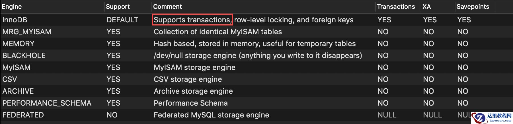Click the Savepoints column header
Image resolution: width=513 pixels, height=124 pixels.
[x=473, y=7]
